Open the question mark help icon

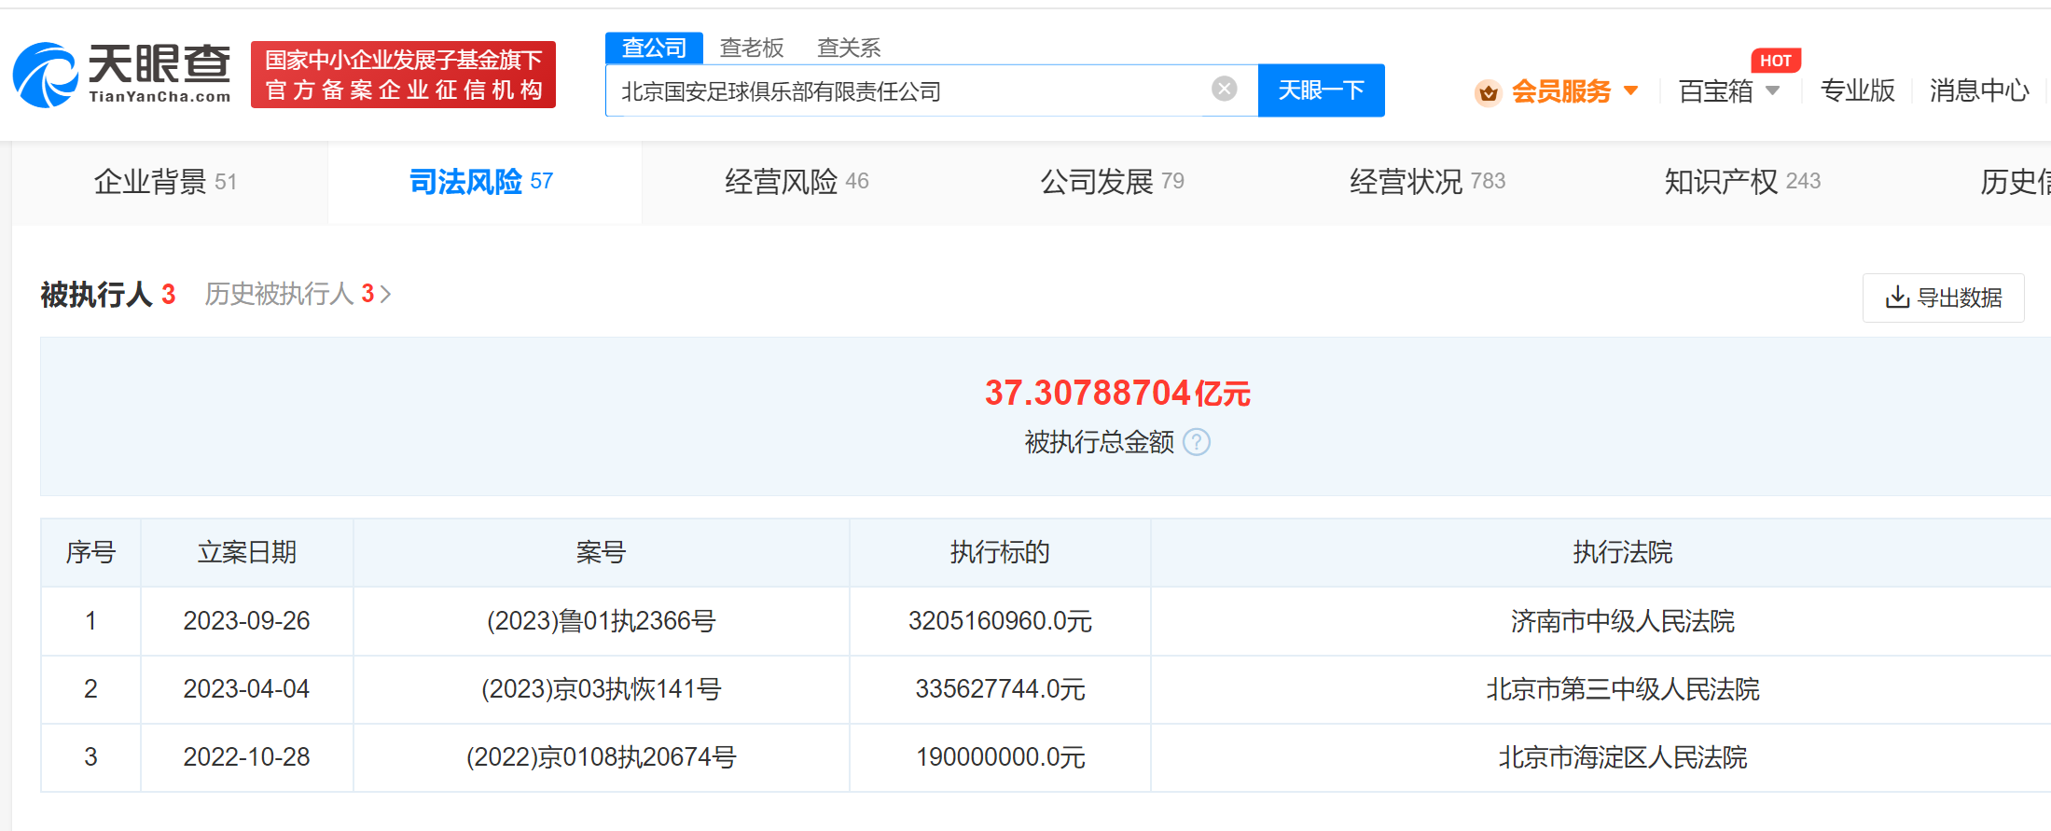1197,442
